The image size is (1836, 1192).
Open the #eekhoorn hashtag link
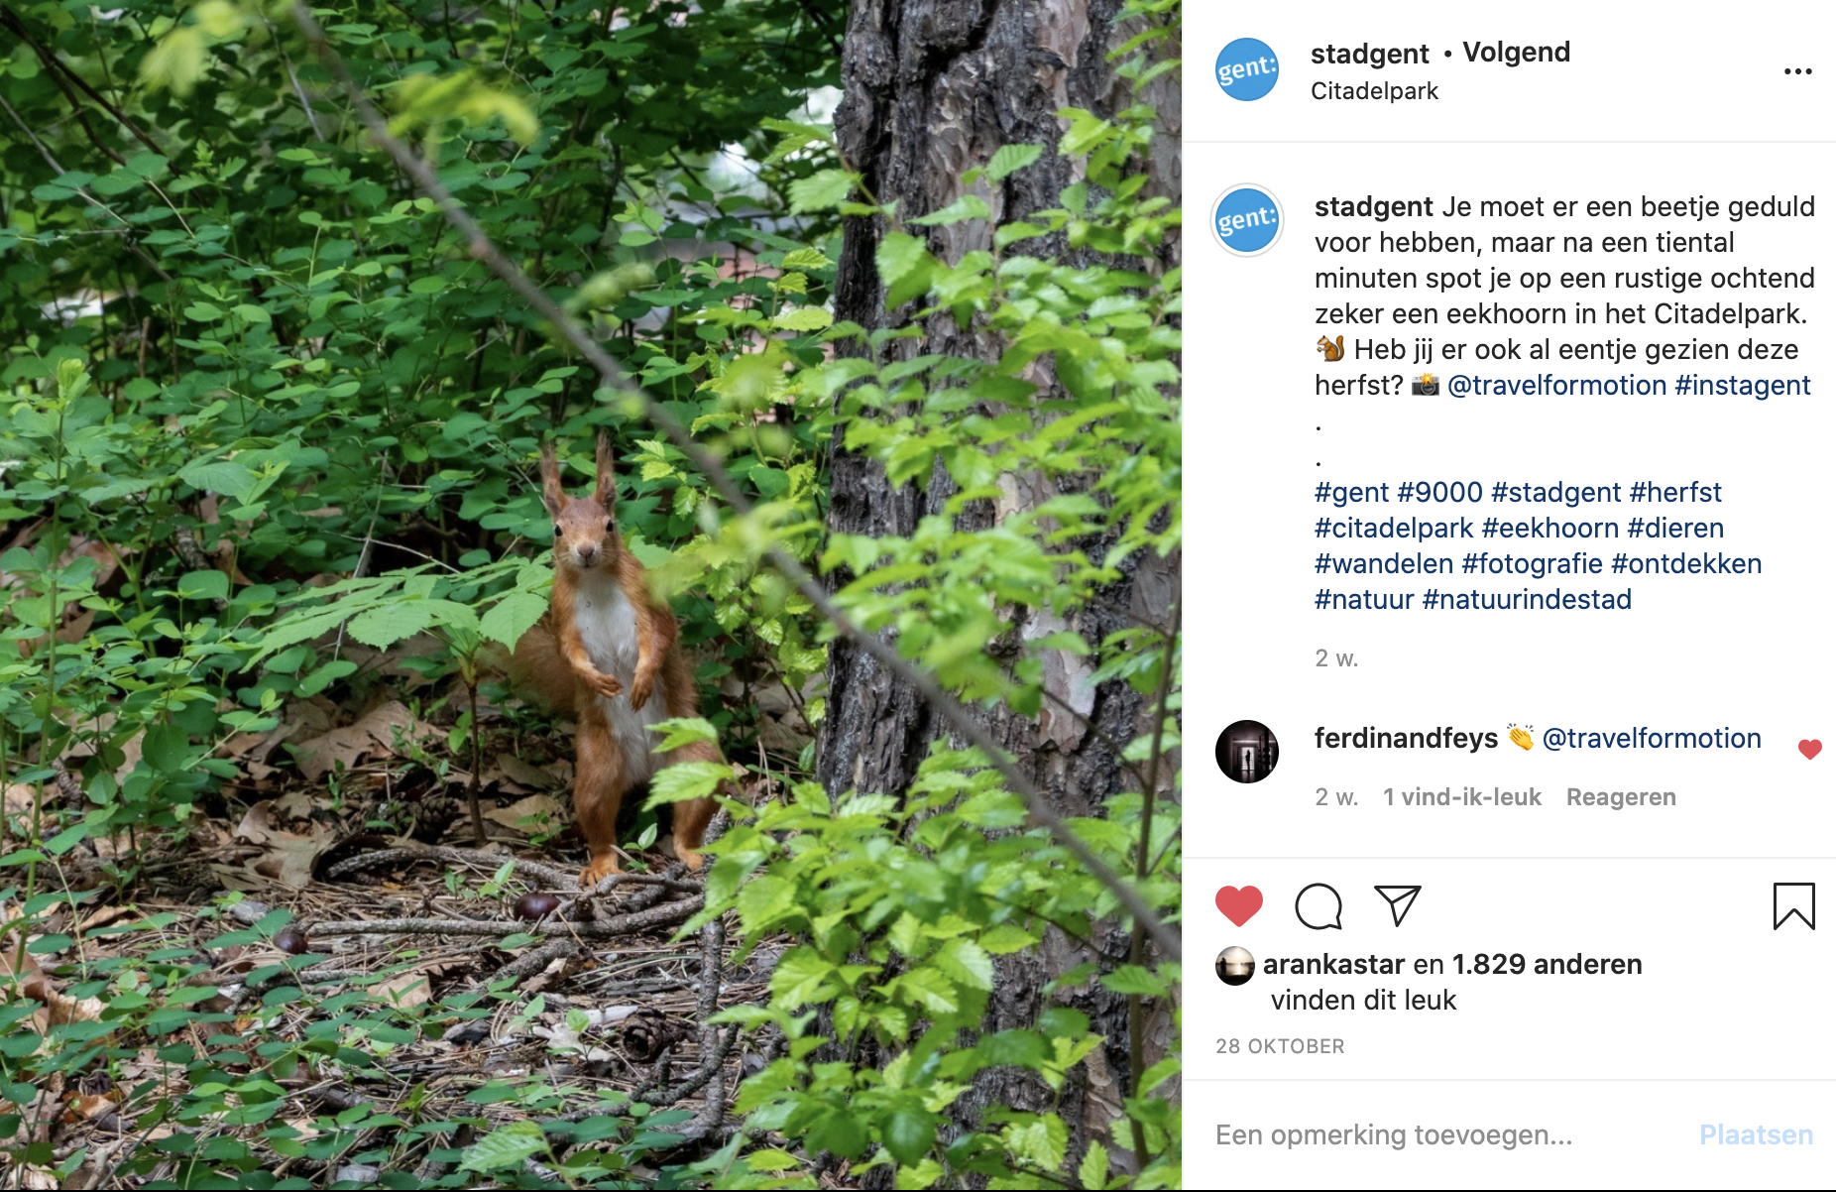(x=1549, y=528)
